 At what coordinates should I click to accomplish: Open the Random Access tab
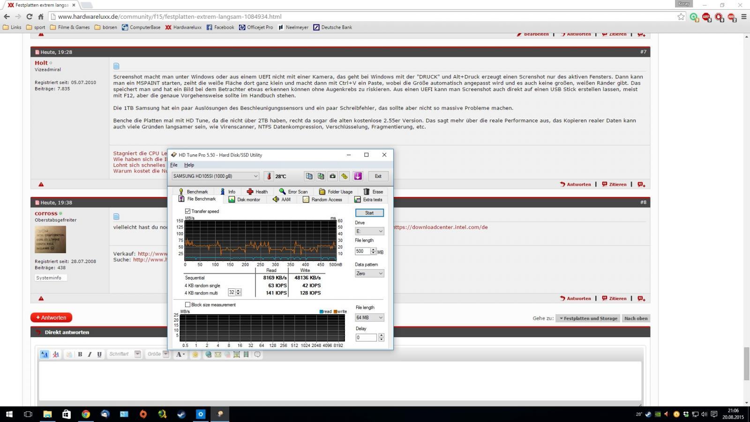[322, 199]
